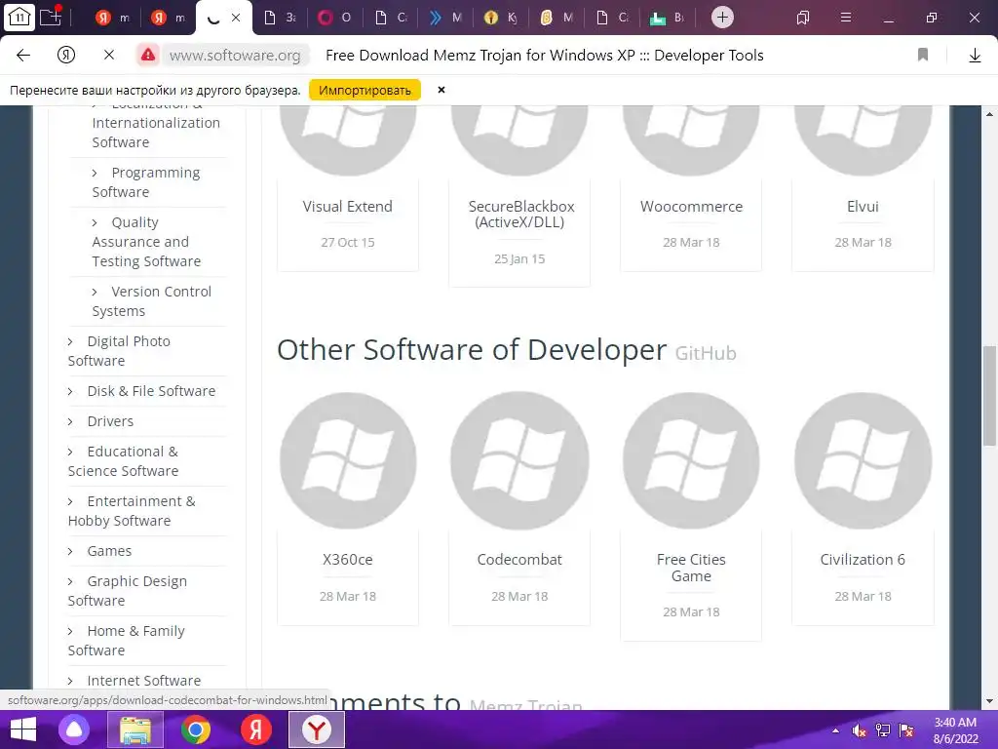Viewport: 998px width, 749px height.
Task: Bookmark this page
Action: [x=923, y=56]
